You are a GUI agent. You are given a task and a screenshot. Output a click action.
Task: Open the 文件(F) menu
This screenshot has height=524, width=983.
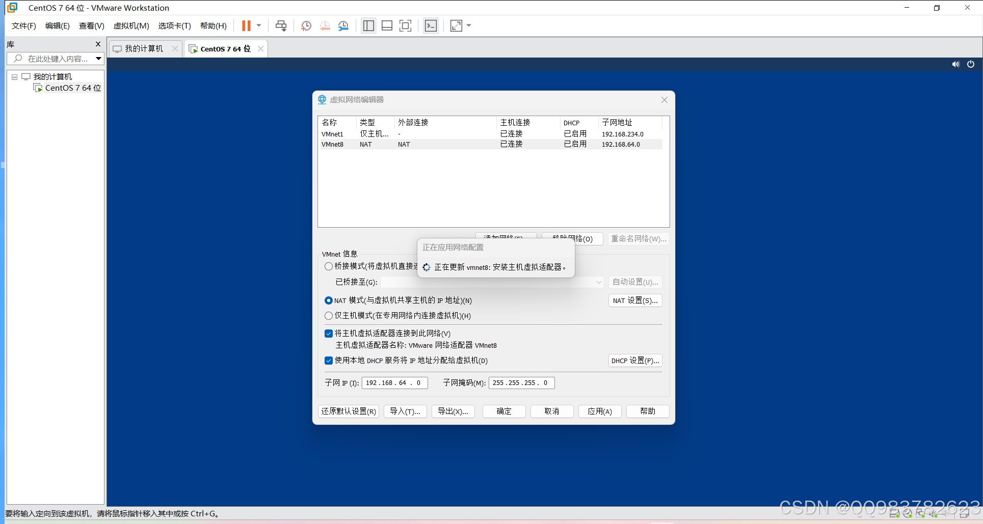[x=23, y=26]
